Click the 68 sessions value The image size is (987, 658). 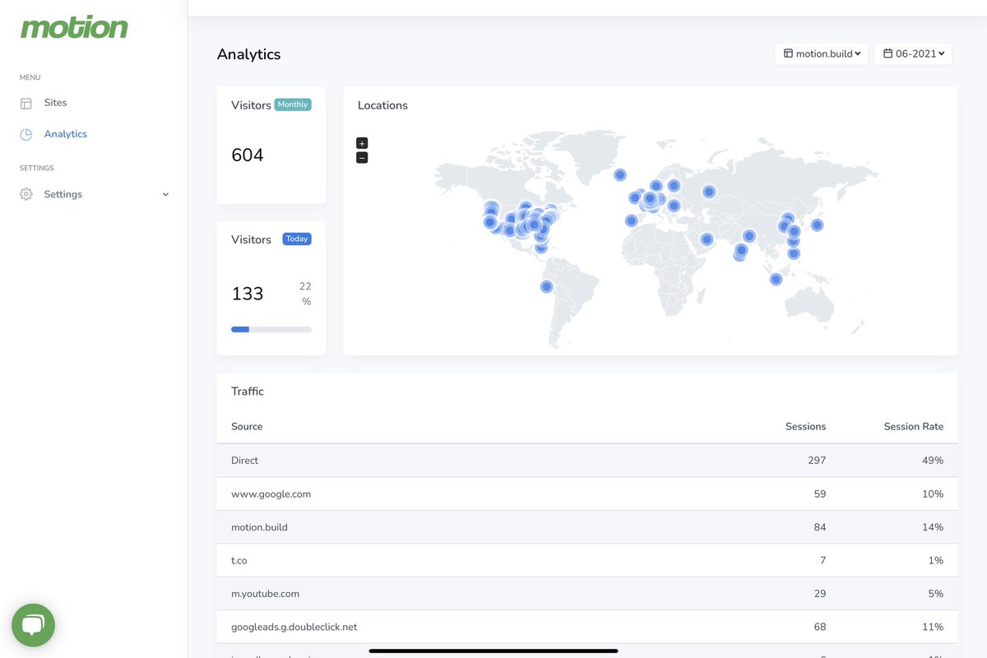click(819, 627)
